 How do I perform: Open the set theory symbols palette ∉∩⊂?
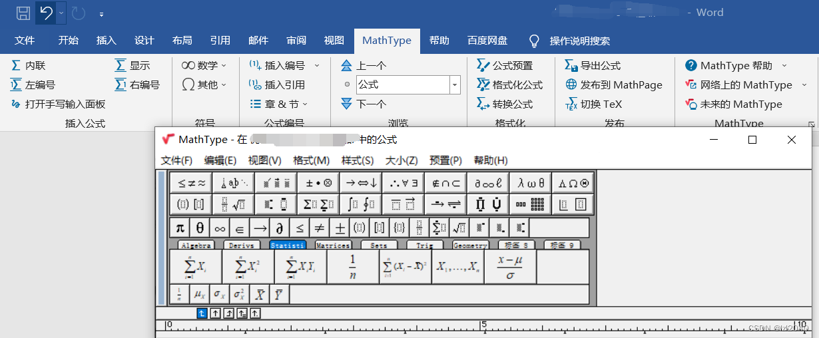(445, 182)
